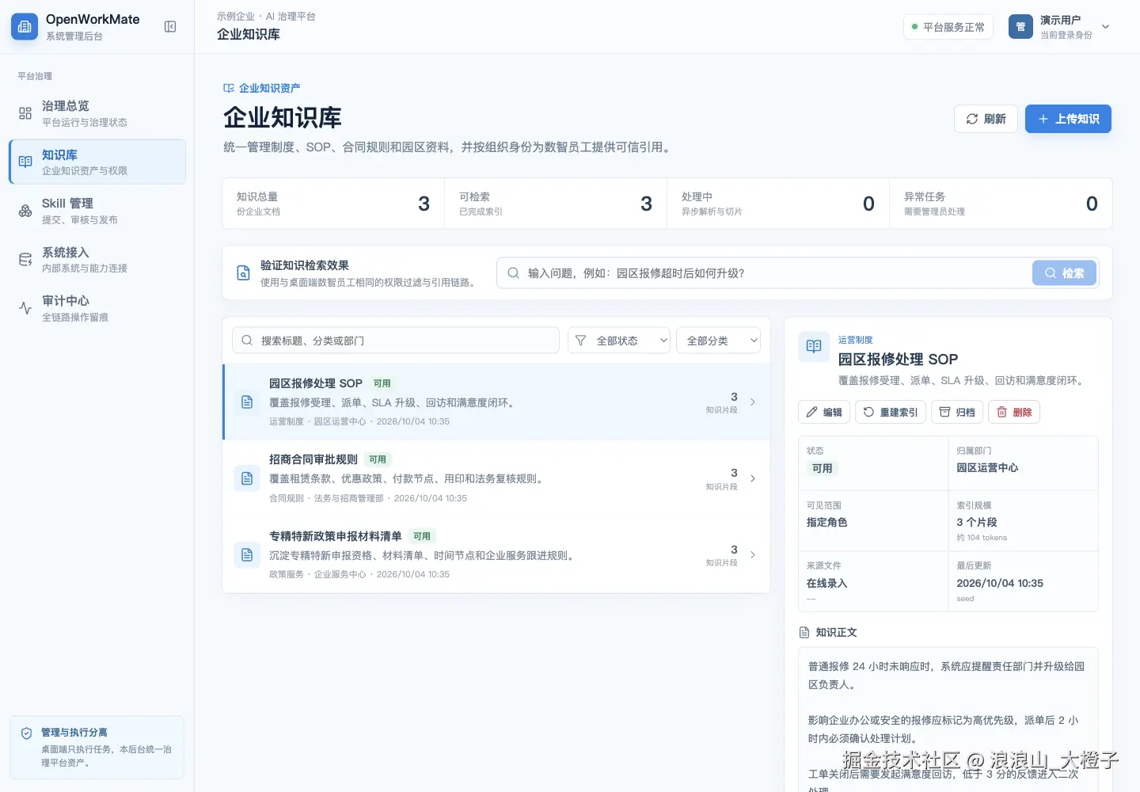Click the OpenWorkMate logo icon
1140x792 pixels.
tap(25, 27)
